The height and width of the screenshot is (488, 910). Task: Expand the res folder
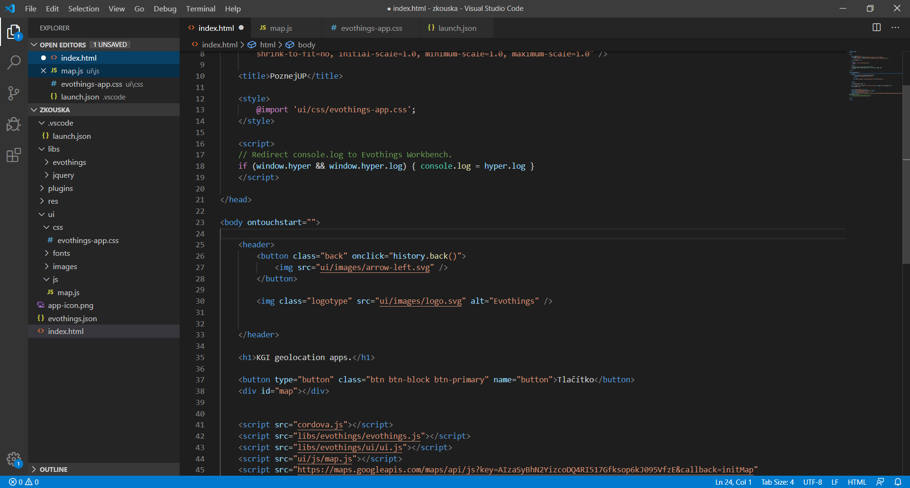pos(42,201)
